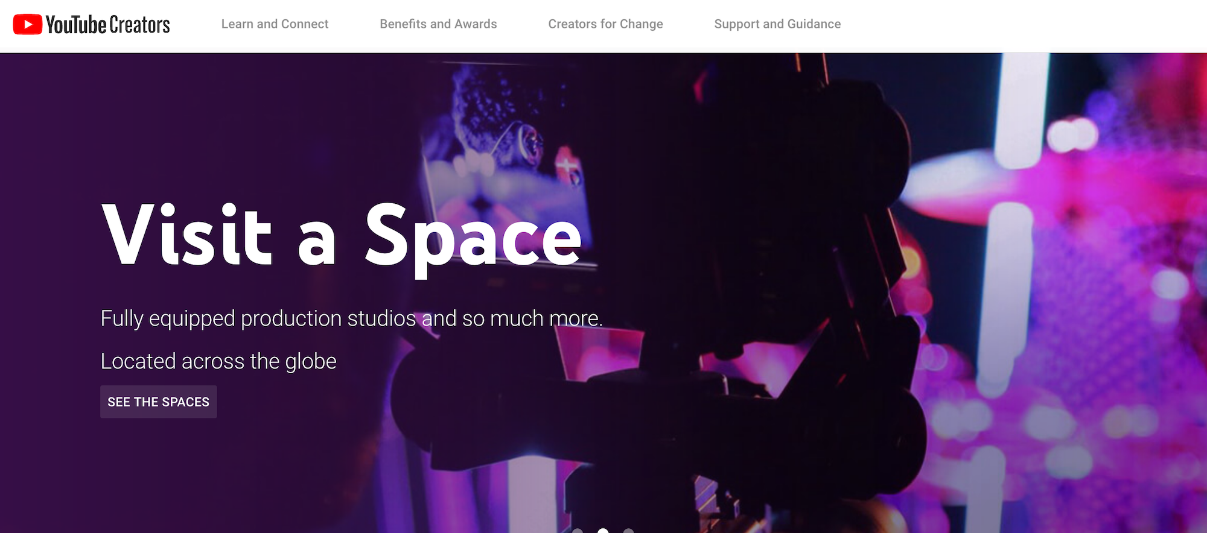This screenshot has width=1207, height=533.
Task: Click the SEE THE SPACES button
Action: pyautogui.click(x=159, y=402)
